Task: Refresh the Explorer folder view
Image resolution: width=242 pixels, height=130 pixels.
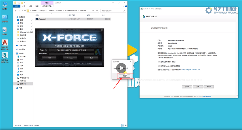Action: coord(97,11)
